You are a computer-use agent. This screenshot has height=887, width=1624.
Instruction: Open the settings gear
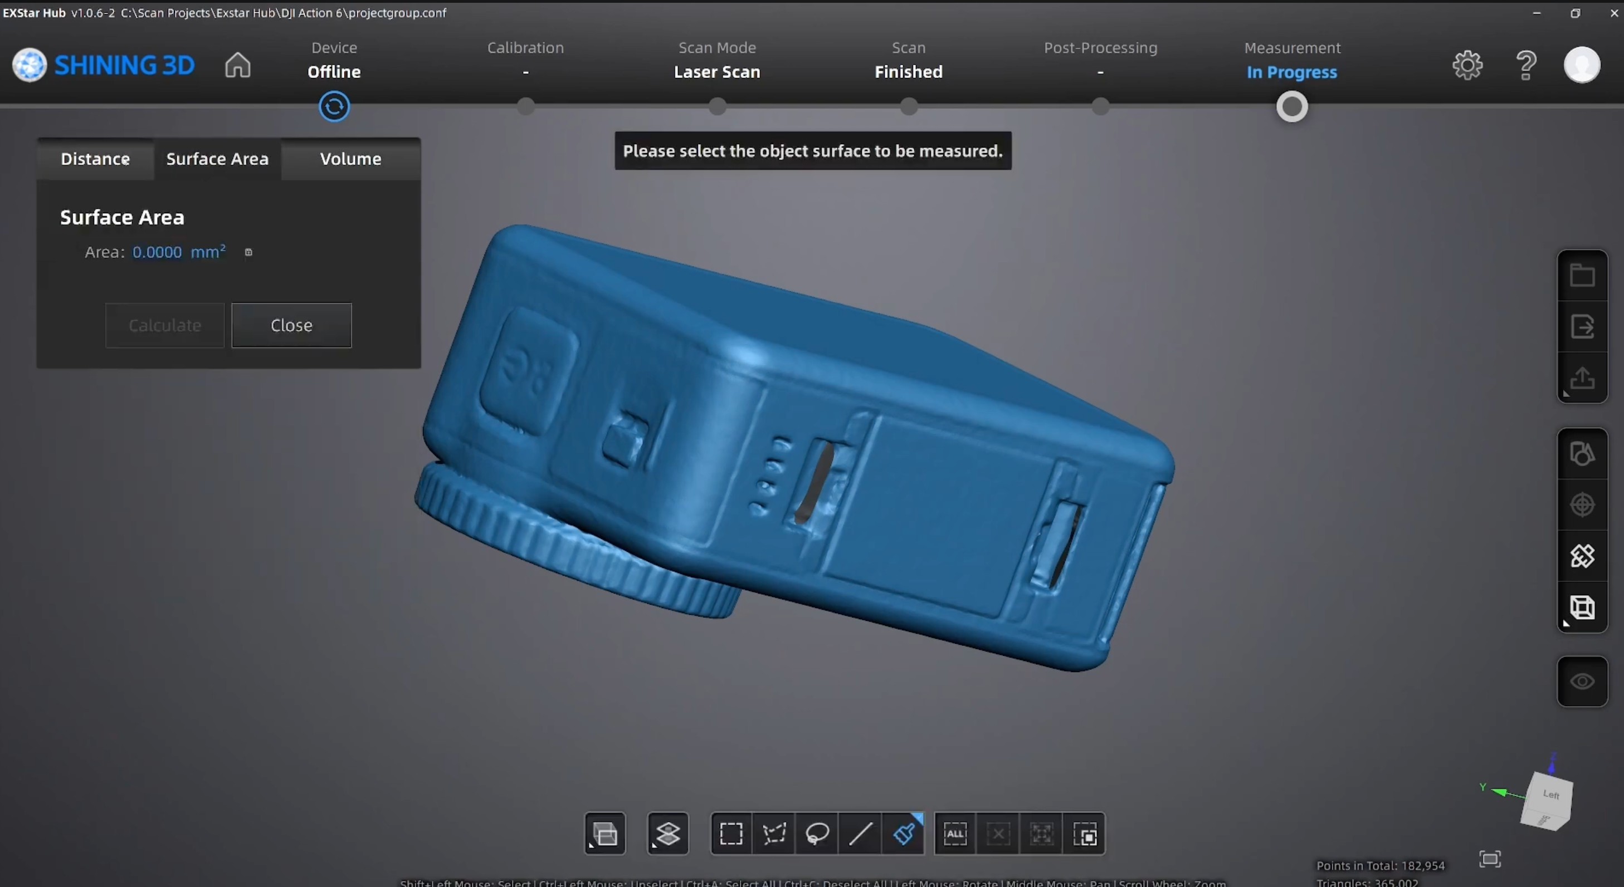tap(1467, 65)
